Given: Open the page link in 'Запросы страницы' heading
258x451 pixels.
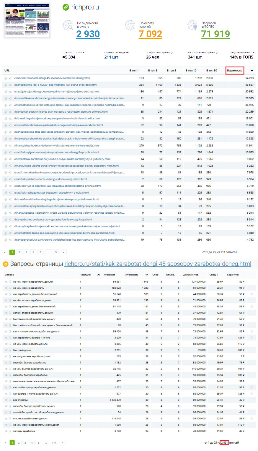Looking at the screenshot, I should tap(158, 264).
